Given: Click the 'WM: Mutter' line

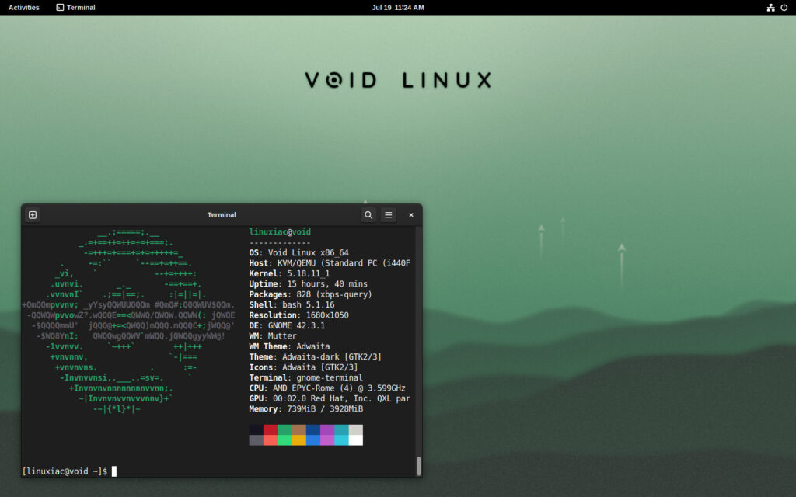Looking at the screenshot, I should [x=273, y=335].
